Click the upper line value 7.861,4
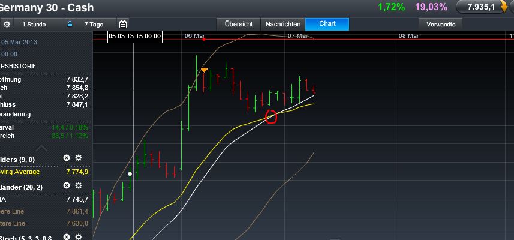 click(x=77, y=211)
